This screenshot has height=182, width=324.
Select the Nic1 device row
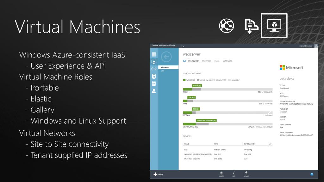228,150
